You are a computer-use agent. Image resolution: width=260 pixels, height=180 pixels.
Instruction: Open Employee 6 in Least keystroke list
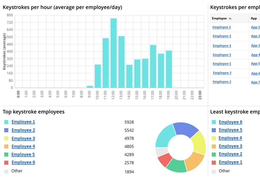pos(231,122)
